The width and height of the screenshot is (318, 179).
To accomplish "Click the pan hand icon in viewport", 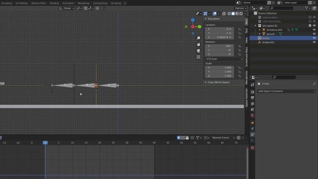I will pyautogui.click(x=198, y=44).
